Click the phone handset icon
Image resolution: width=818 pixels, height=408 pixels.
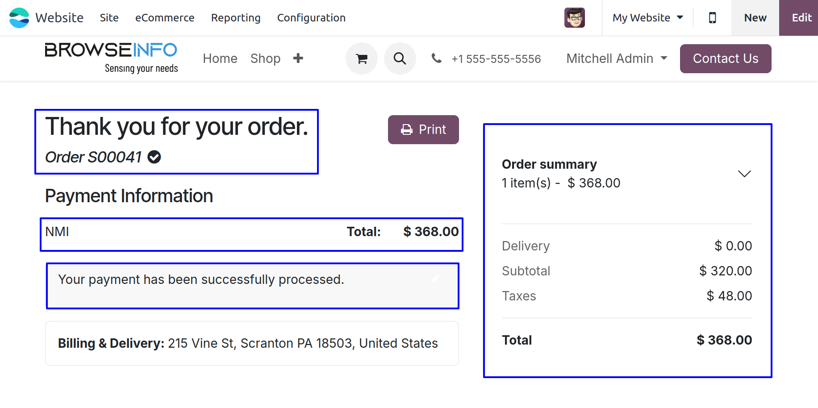437,58
